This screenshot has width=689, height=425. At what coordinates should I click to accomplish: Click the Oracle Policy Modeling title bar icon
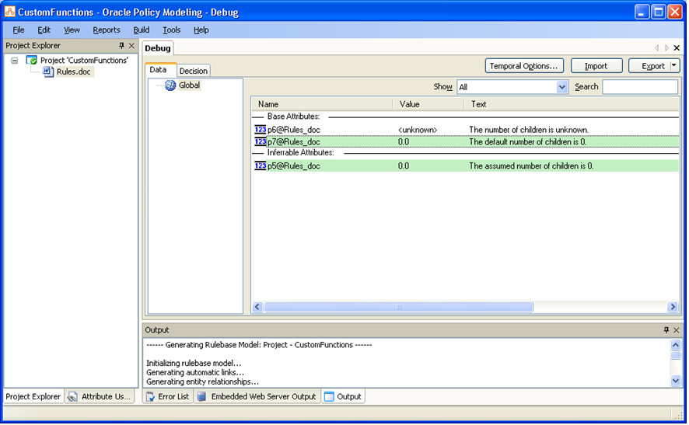(x=9, y=12)
